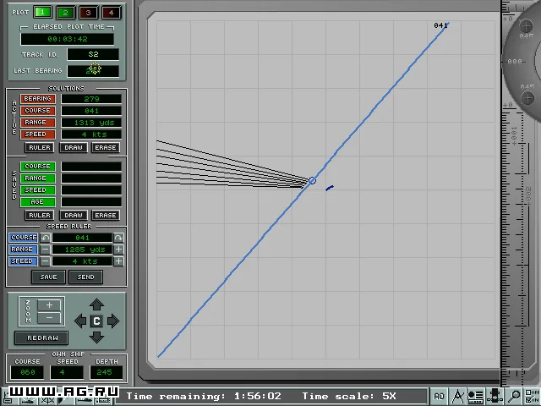Image resolution: width=541 pixels, height=406 pixels.
Task: Click speed ruler course value 041
Action: (82, 238)
